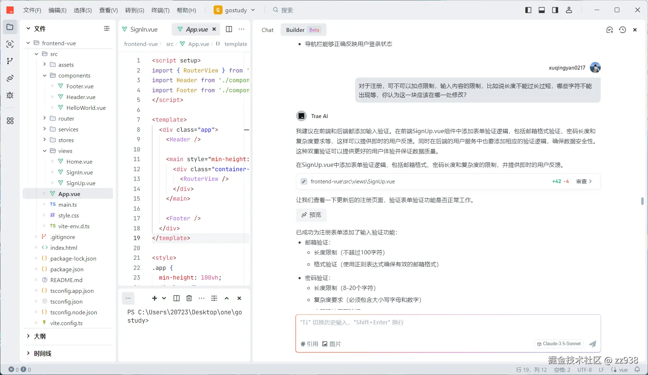This screenshot has width=648, height=375.
Task: Open more terminal actions menu
Action: (202, 298)
